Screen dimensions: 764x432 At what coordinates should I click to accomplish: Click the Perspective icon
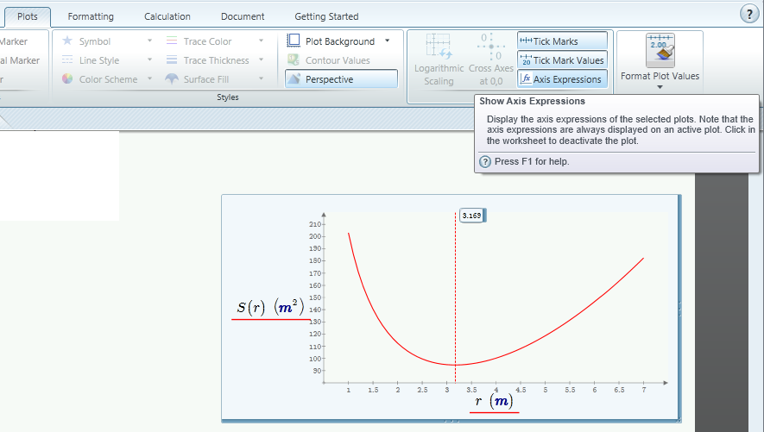[x=294, y=78]
